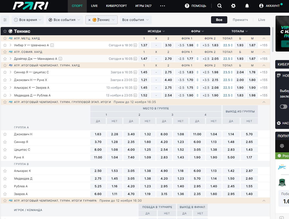This screenshot has width=289, height=219.
Task: Open Все события dropdown right of Теннис
Action: click(x=136, y=20)
